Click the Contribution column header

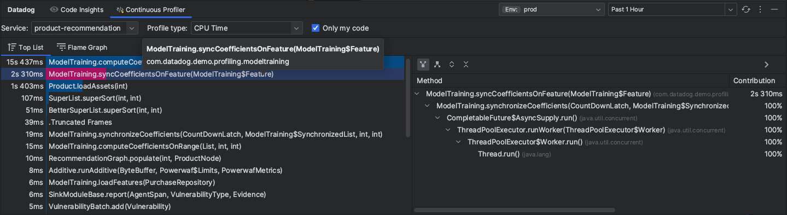click(x=754, y=80)
